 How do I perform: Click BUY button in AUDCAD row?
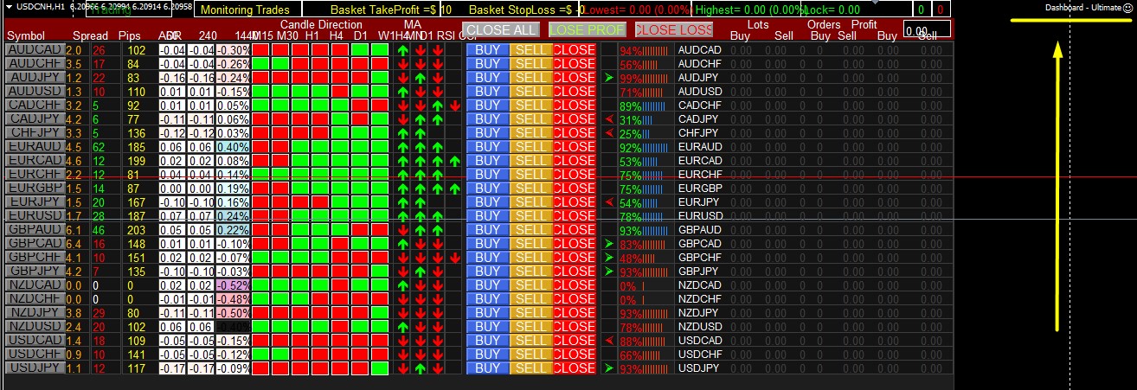[488, 50]
